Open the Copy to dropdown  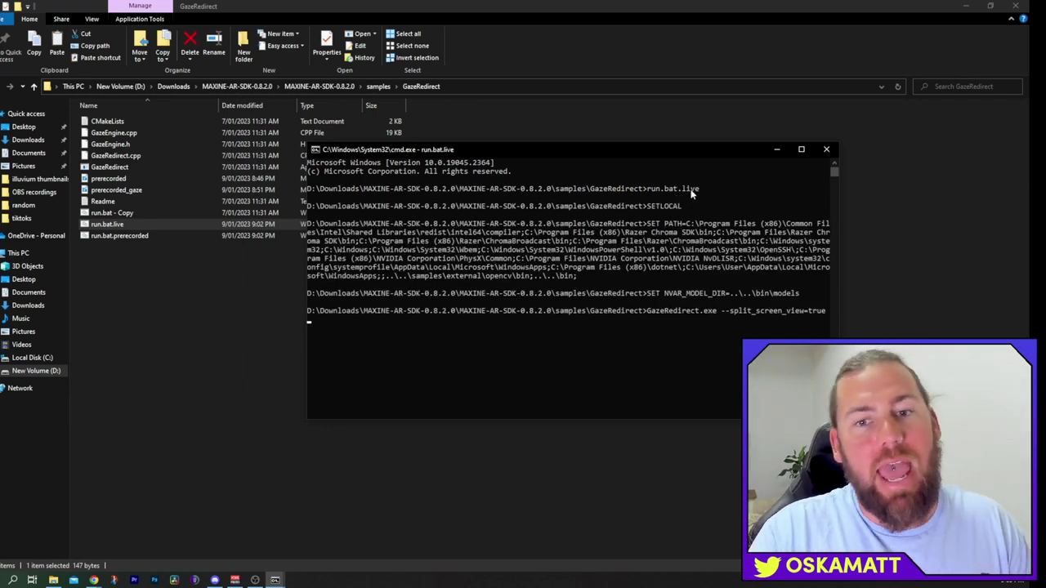[163, 47]
